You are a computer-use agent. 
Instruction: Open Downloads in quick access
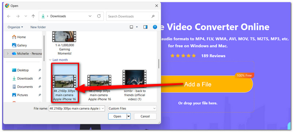tap(22, 78)
